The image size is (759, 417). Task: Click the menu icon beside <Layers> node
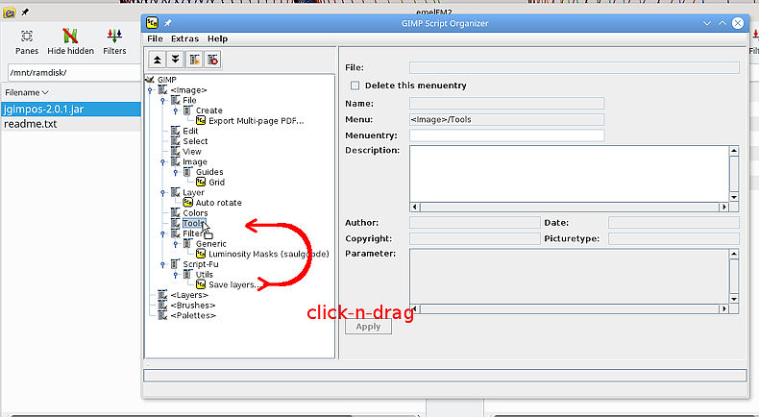click(162, 294)
